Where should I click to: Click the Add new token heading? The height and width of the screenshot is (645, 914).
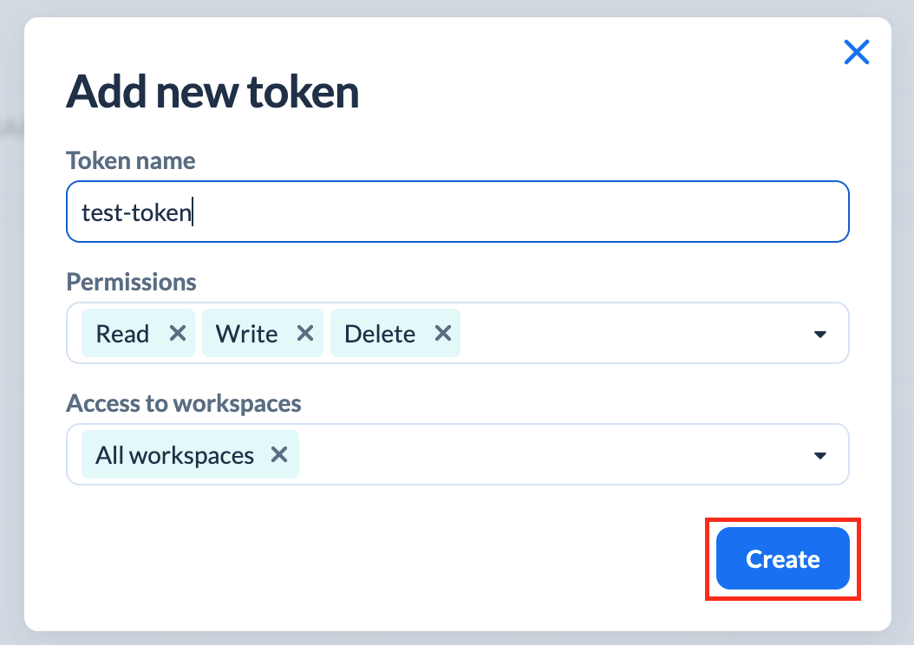[x=212, y=92]
